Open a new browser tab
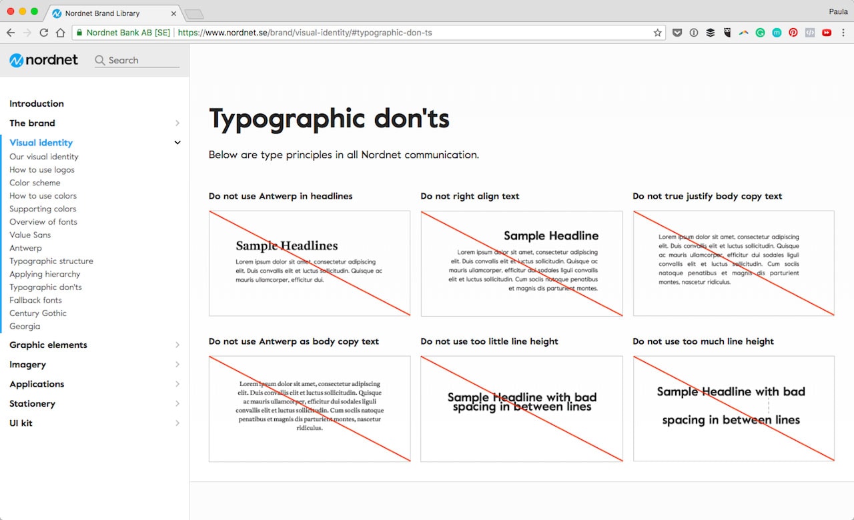Viewport: 854px width, 520px height. 194,14
